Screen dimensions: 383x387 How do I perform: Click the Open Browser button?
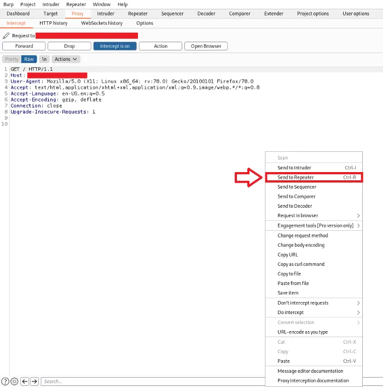click(206, 46)
